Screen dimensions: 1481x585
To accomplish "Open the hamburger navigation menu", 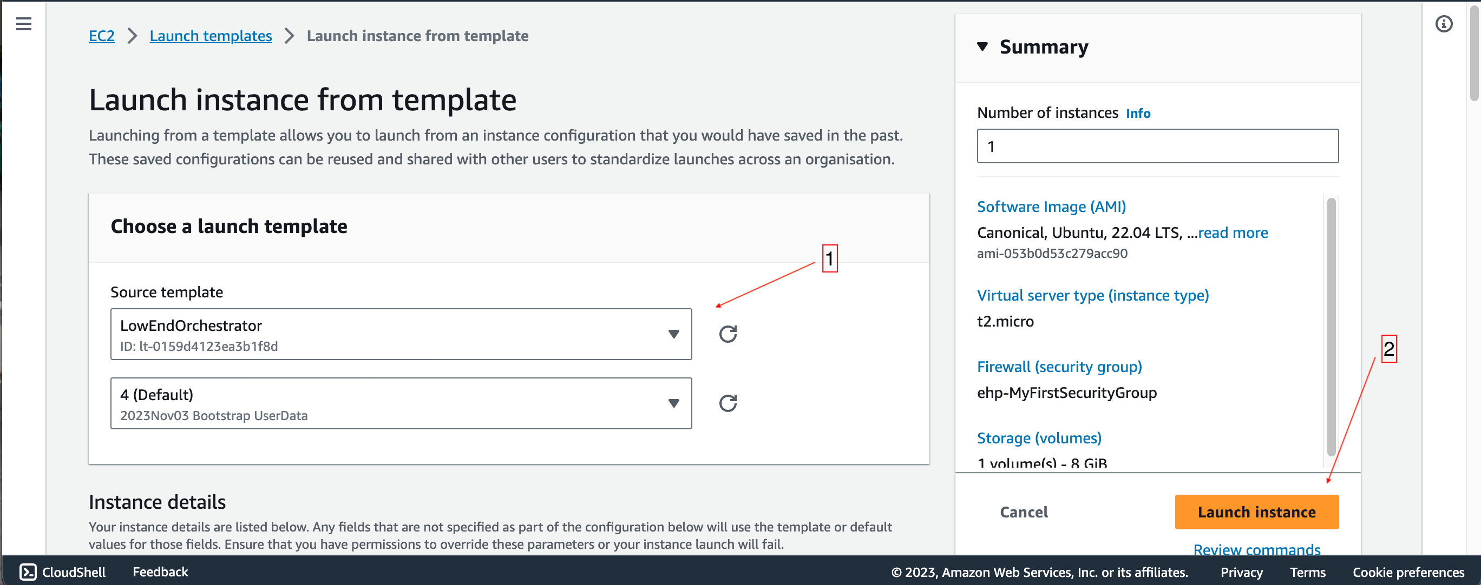I will click(x=24, y=24).
